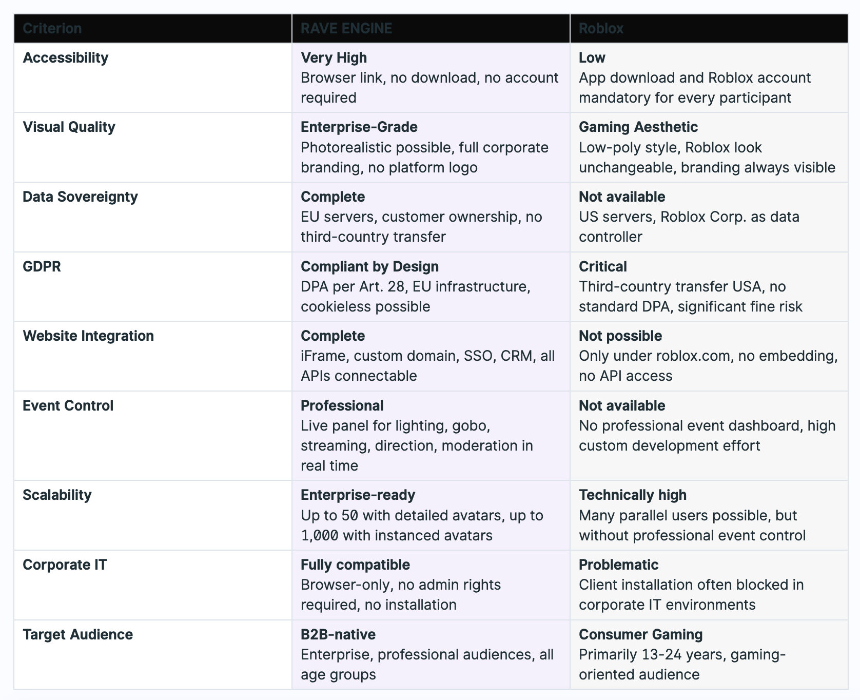Click the RAVE ENGINE column header

click(x=346, y=28)
